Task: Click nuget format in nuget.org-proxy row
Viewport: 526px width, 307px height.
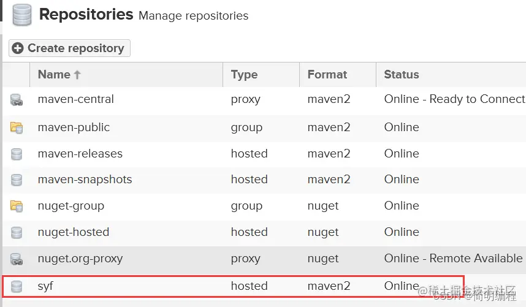Action: 323,259
